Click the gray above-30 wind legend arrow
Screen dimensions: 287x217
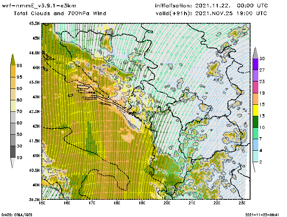coord(255,53)
